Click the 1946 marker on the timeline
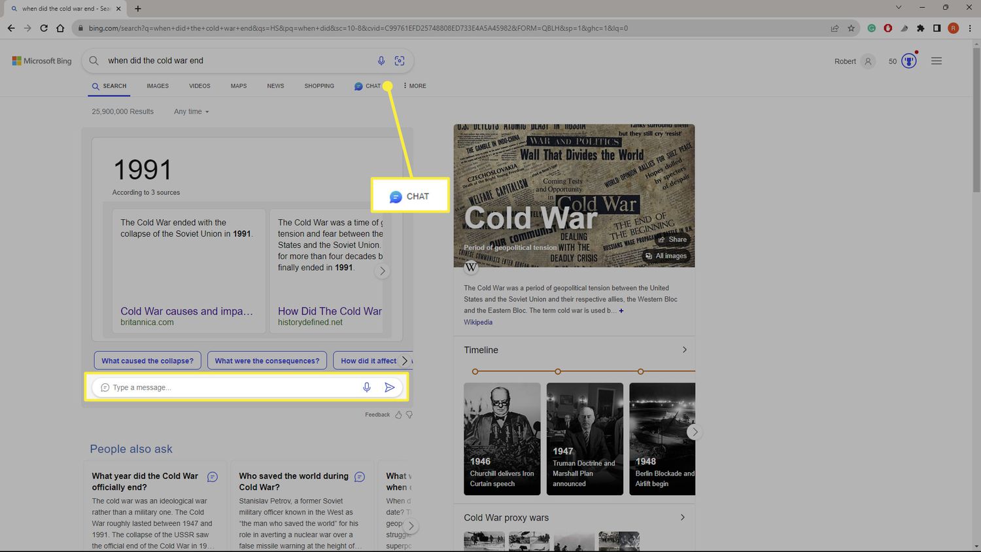This screenshot has height=552, width=981. (475, 371)
